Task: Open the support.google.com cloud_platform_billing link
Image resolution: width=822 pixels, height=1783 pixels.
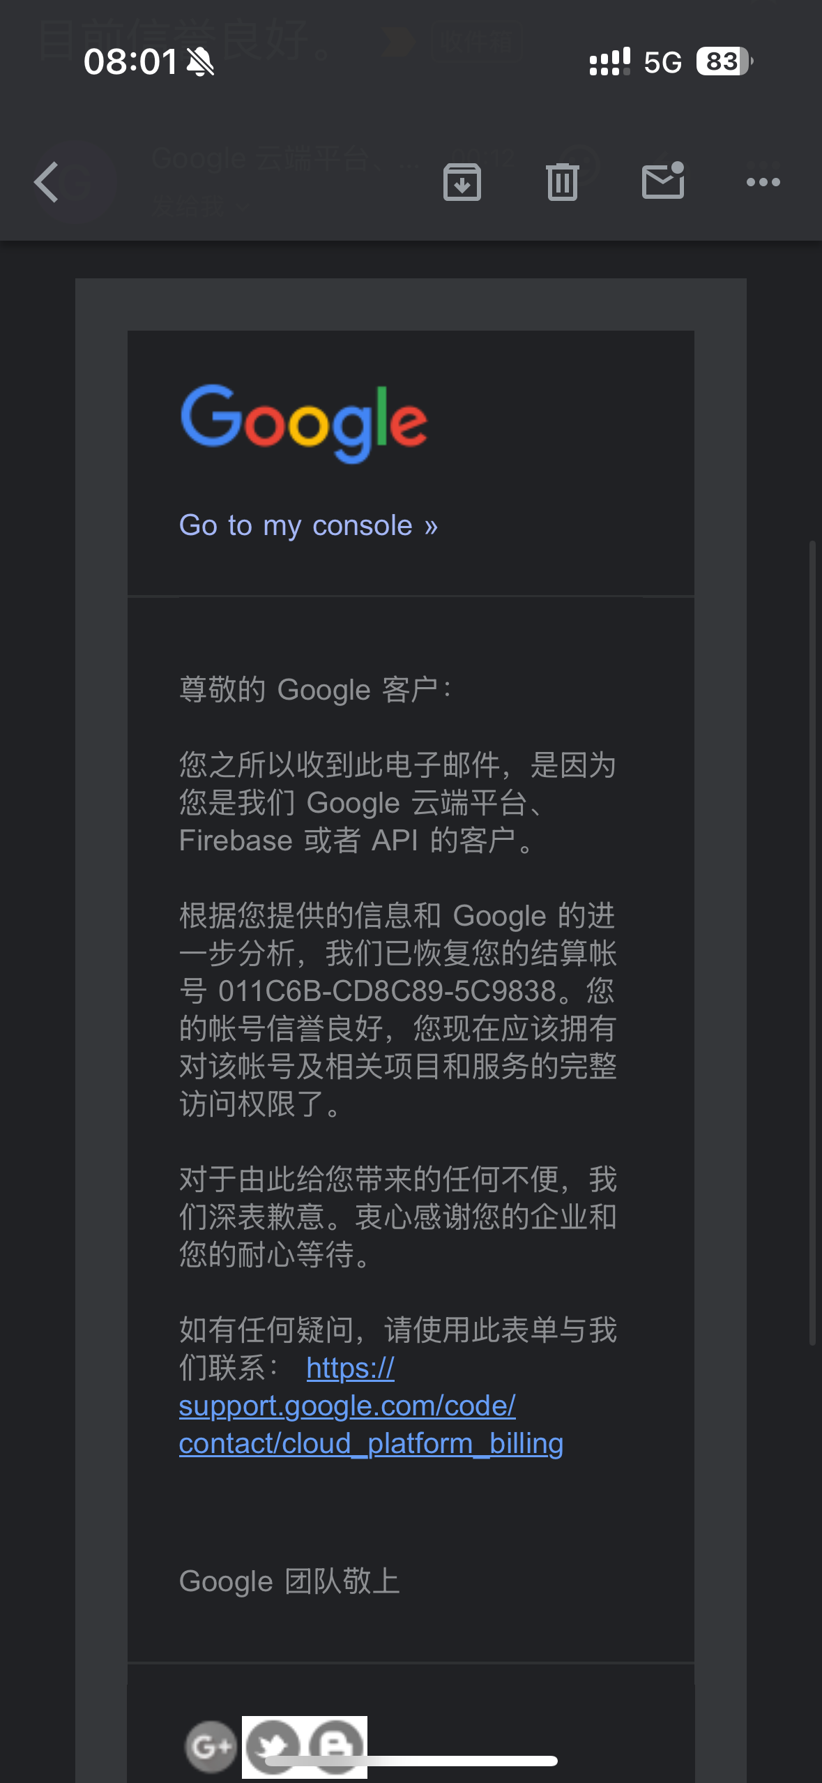Action: (x=371, y=1406)
